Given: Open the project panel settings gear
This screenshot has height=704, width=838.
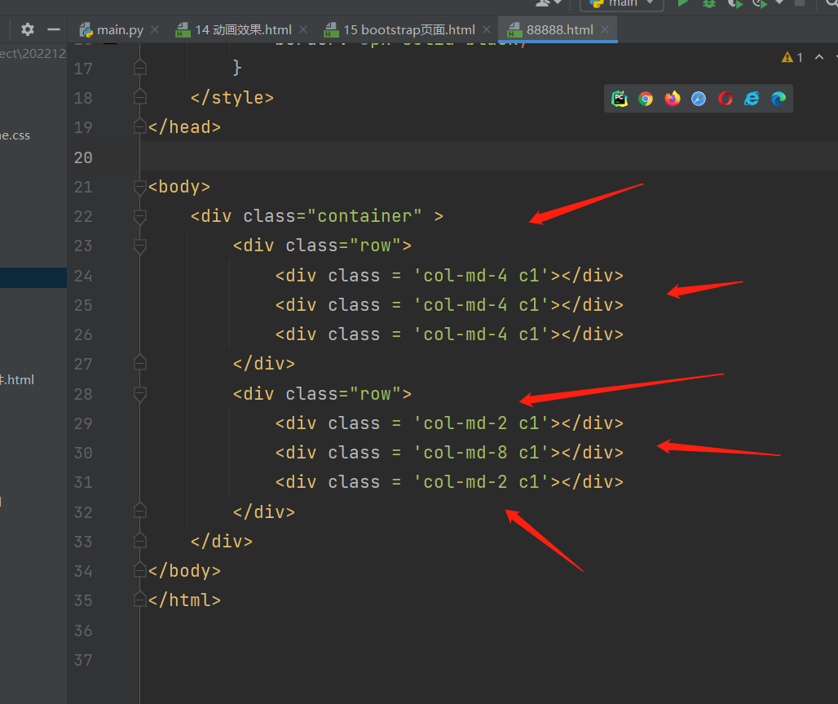Looking at the screenshot, I should [28, 29].
